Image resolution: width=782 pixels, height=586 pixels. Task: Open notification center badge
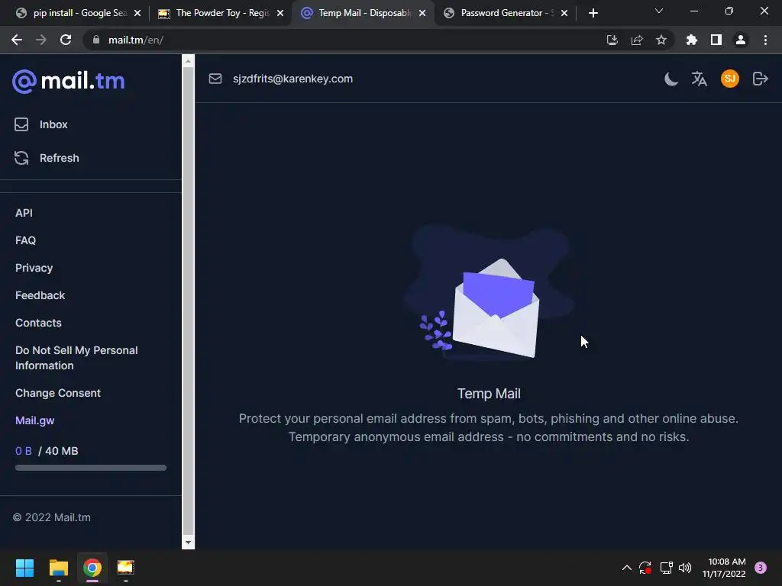tap(761, 568)
